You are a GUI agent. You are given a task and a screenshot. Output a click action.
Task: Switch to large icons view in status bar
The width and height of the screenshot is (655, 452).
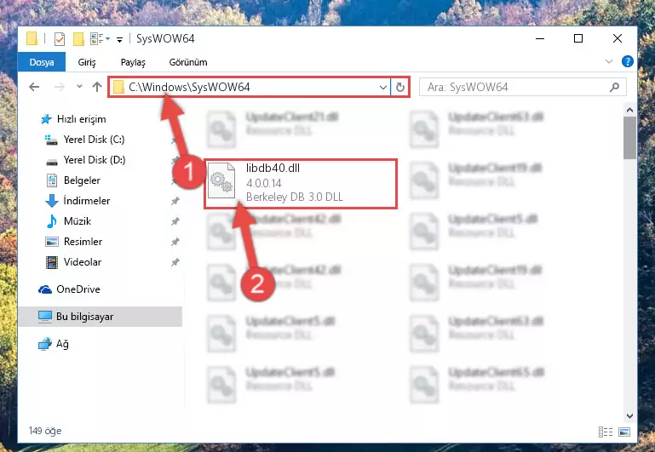pyautogui.click(x=624, y=432)
